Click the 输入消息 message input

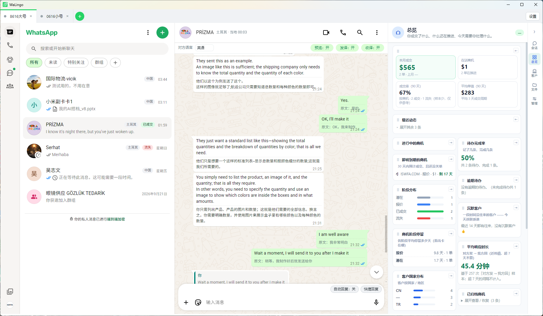287,302
